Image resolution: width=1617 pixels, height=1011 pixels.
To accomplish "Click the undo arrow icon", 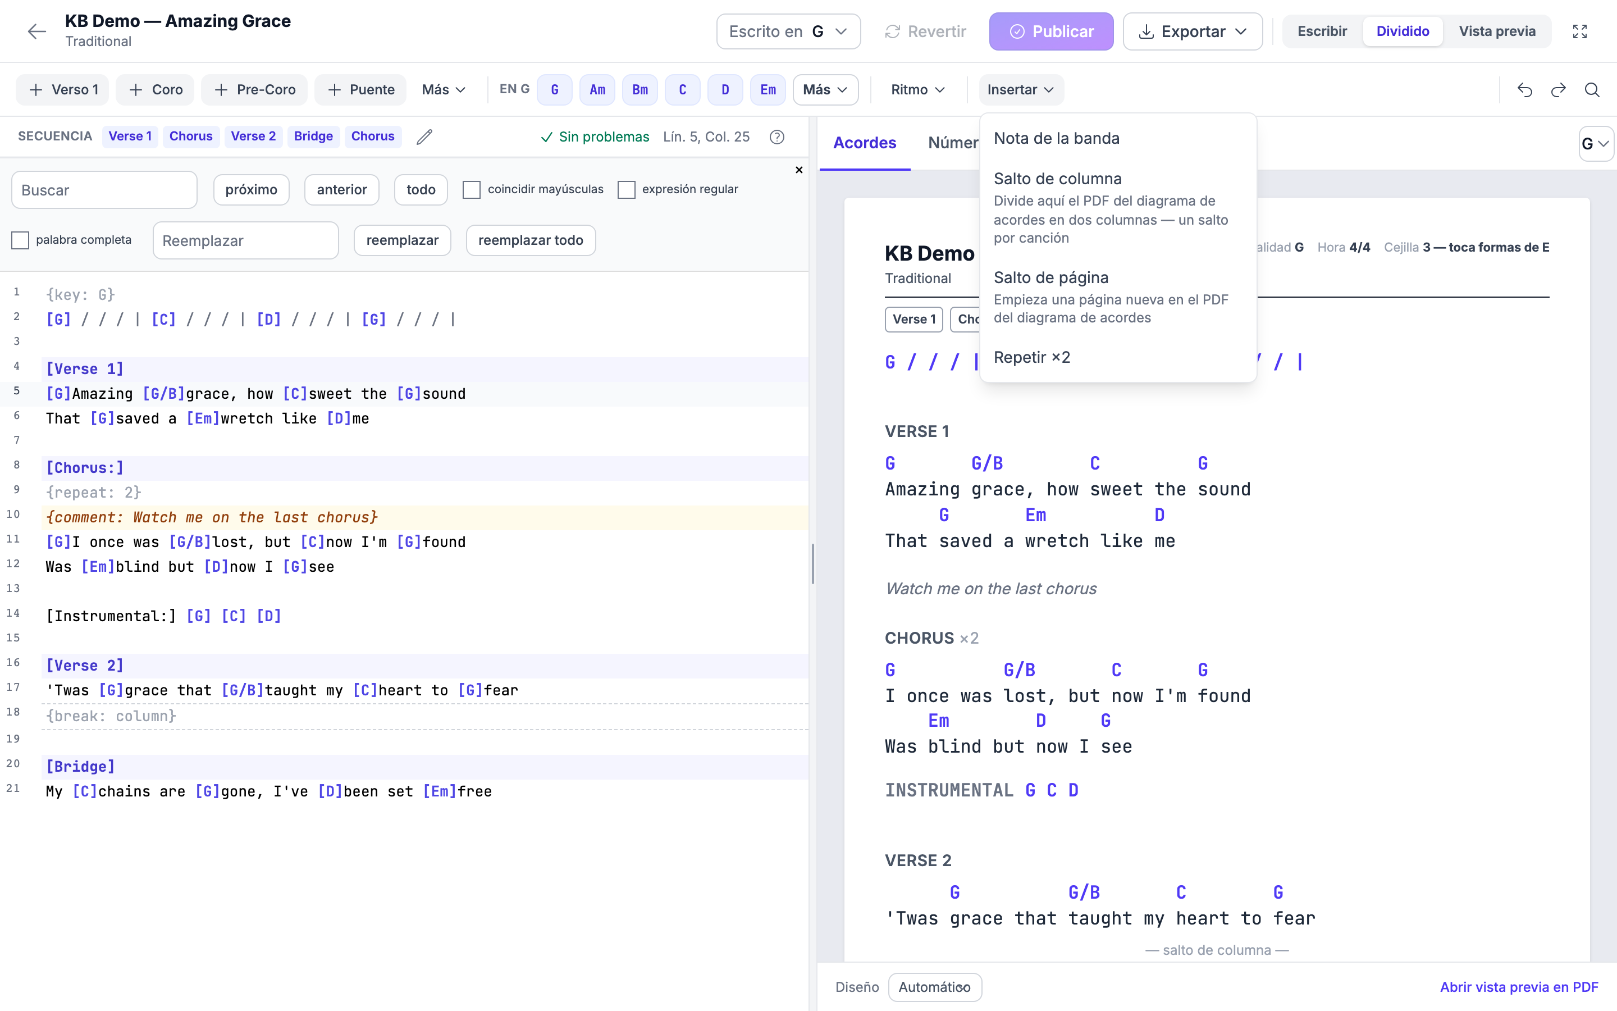I will pyautogui.click(x=1525, y=90).
